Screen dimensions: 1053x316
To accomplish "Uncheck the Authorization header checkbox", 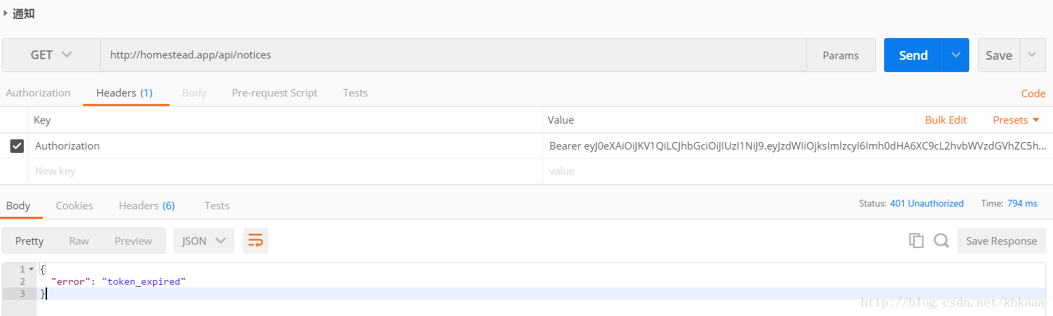I will 17,145.
